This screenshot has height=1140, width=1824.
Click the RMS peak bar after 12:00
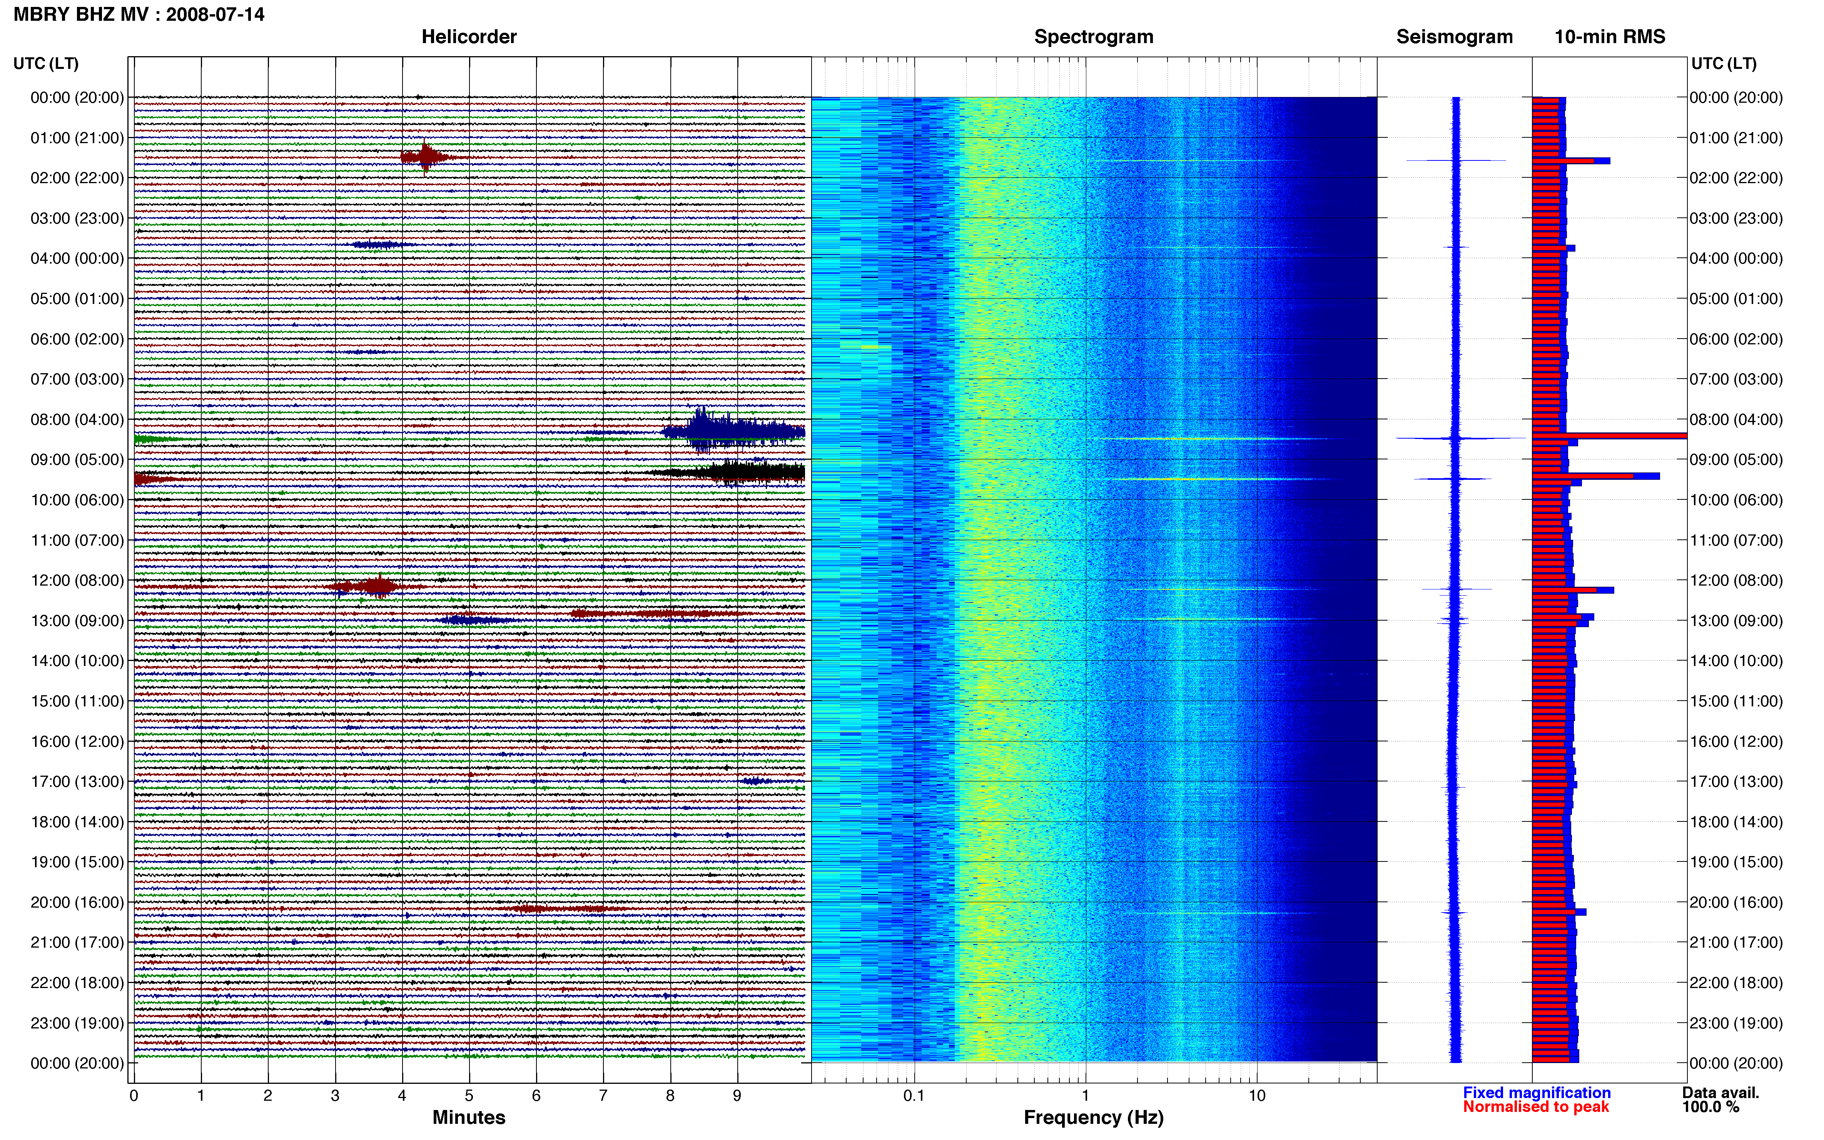pyautogui.click(x=1573, y=589)
